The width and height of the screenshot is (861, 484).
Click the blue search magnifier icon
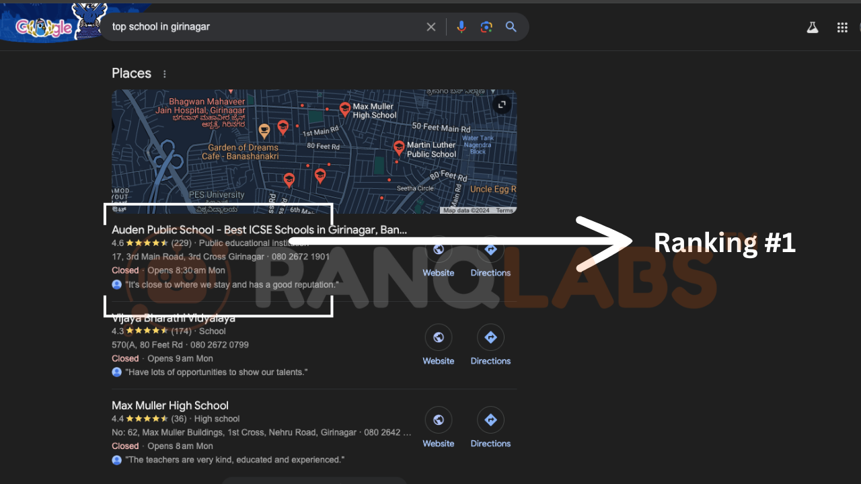511,27
